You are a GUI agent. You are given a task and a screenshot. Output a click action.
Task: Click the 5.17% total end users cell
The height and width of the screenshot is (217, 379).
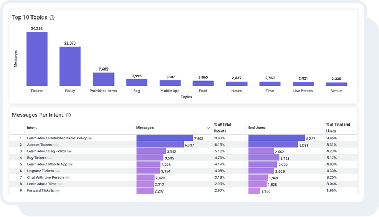click(331, 158)
